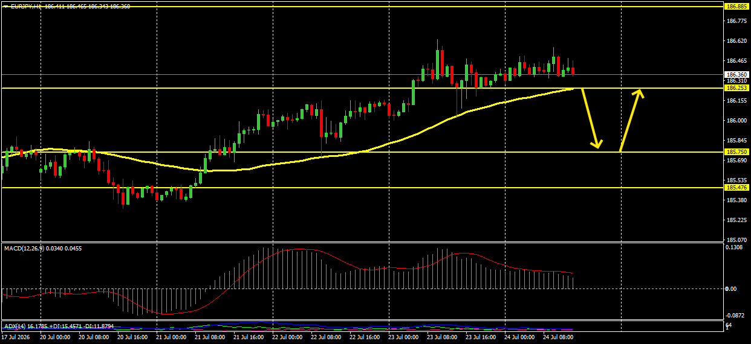This screenshot has height=344, width=751.
Task: Click the highlighted 186.253 level label
Action: point(736,88)
